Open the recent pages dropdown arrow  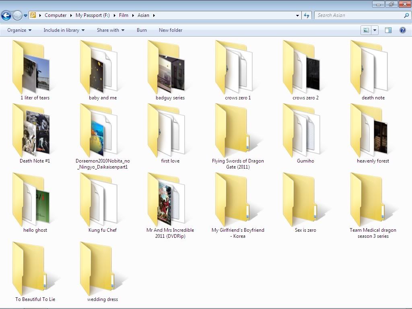tap(25, 16)
